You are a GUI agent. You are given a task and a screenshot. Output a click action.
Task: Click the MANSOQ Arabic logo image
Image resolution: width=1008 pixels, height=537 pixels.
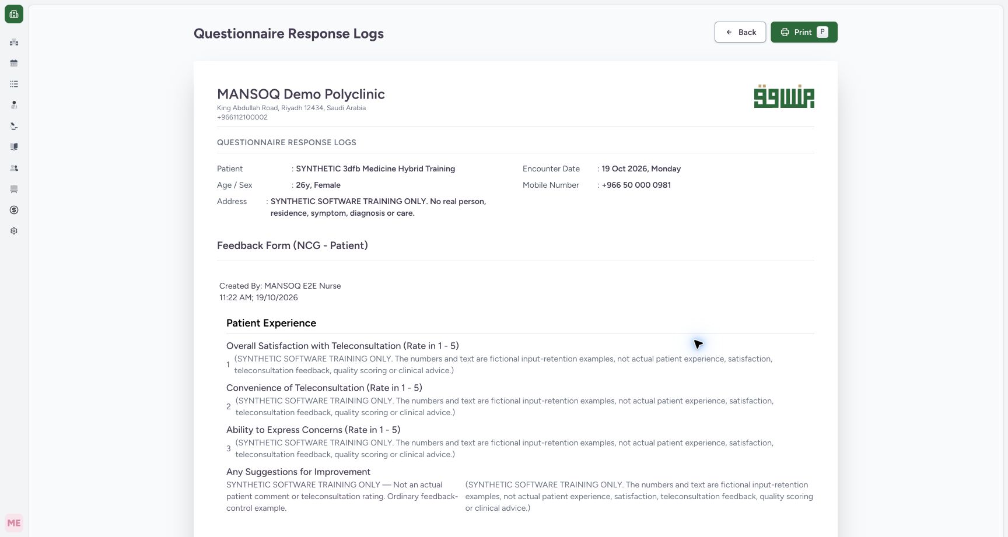784,96
